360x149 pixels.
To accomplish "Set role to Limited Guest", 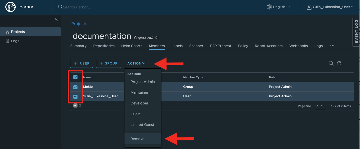I will (143, 125).
